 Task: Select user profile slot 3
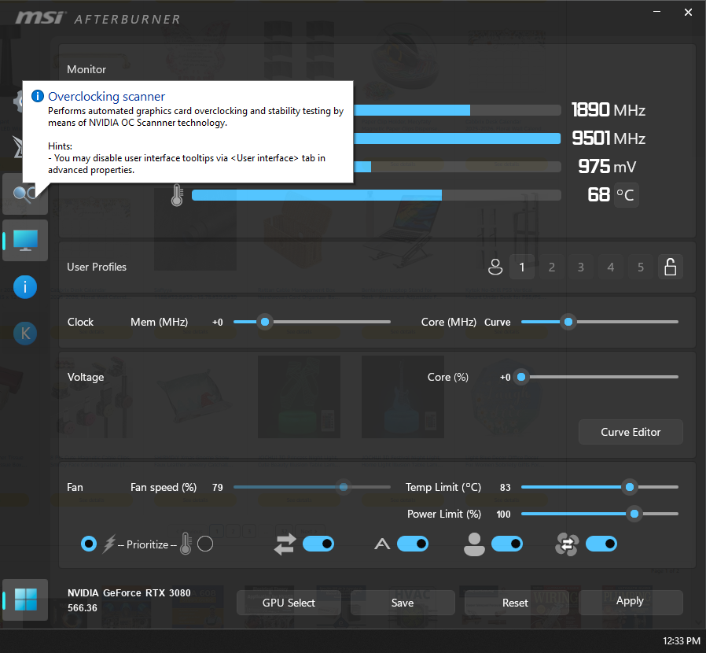pos(581,267)
